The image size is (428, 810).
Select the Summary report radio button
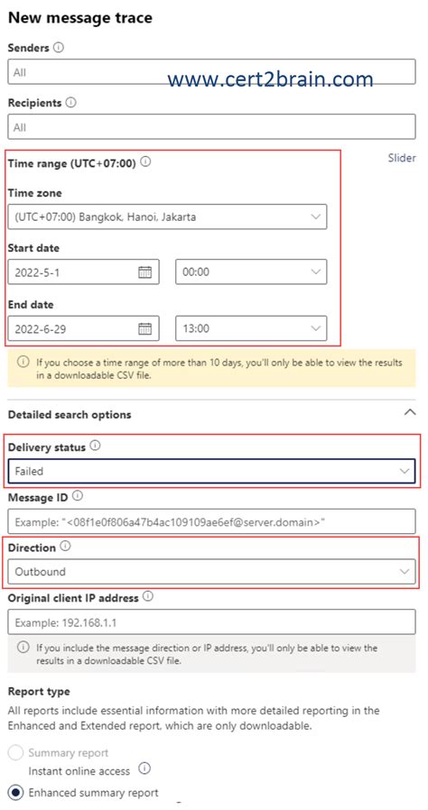(x=16, y=753)
